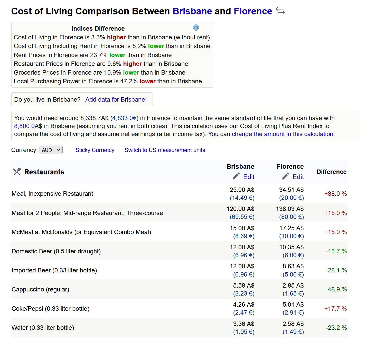This screenshot has height=338, width=366.
Task: Enable Sticky Currency
Action: click(95, 150)
